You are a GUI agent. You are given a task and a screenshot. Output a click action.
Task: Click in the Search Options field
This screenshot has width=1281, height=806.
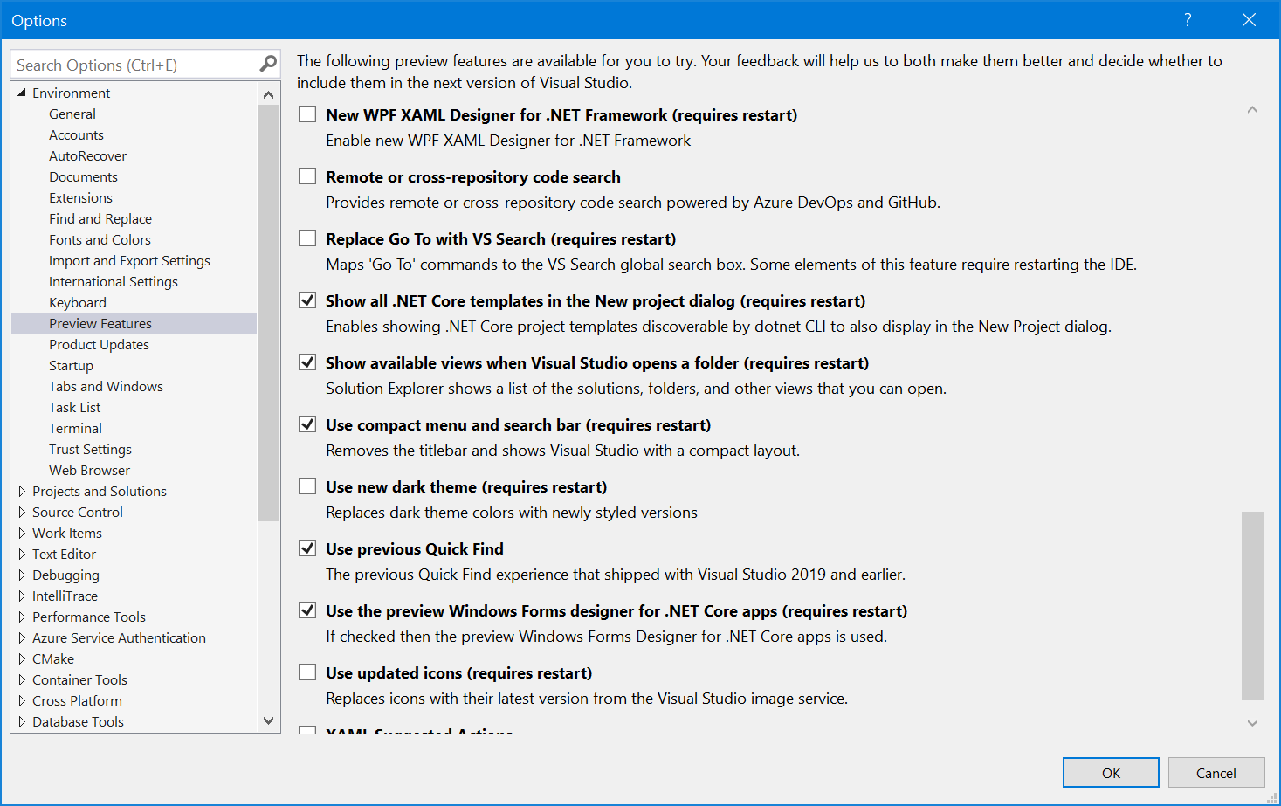point(135,65)
